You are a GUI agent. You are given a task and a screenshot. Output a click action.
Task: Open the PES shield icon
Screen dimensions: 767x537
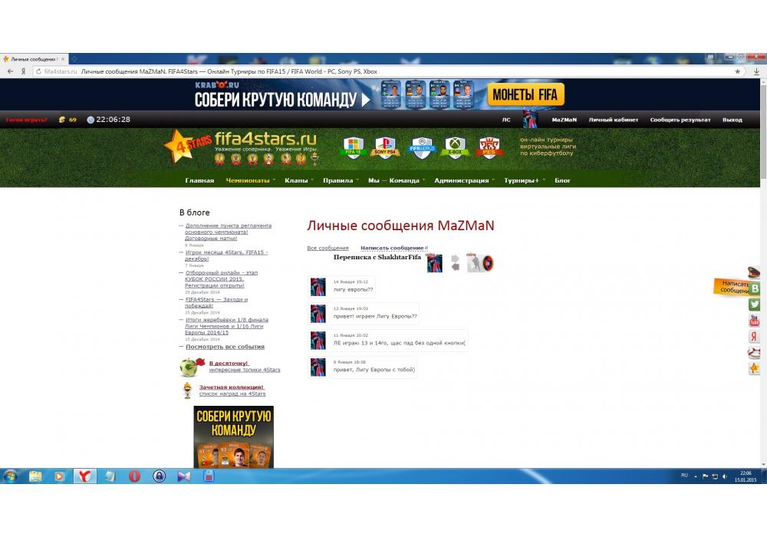489,147
